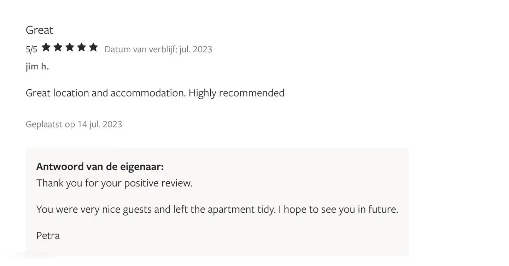
Task: Click the "Antwoord van de eigenaar:" heading
Action: click(100, 166)
